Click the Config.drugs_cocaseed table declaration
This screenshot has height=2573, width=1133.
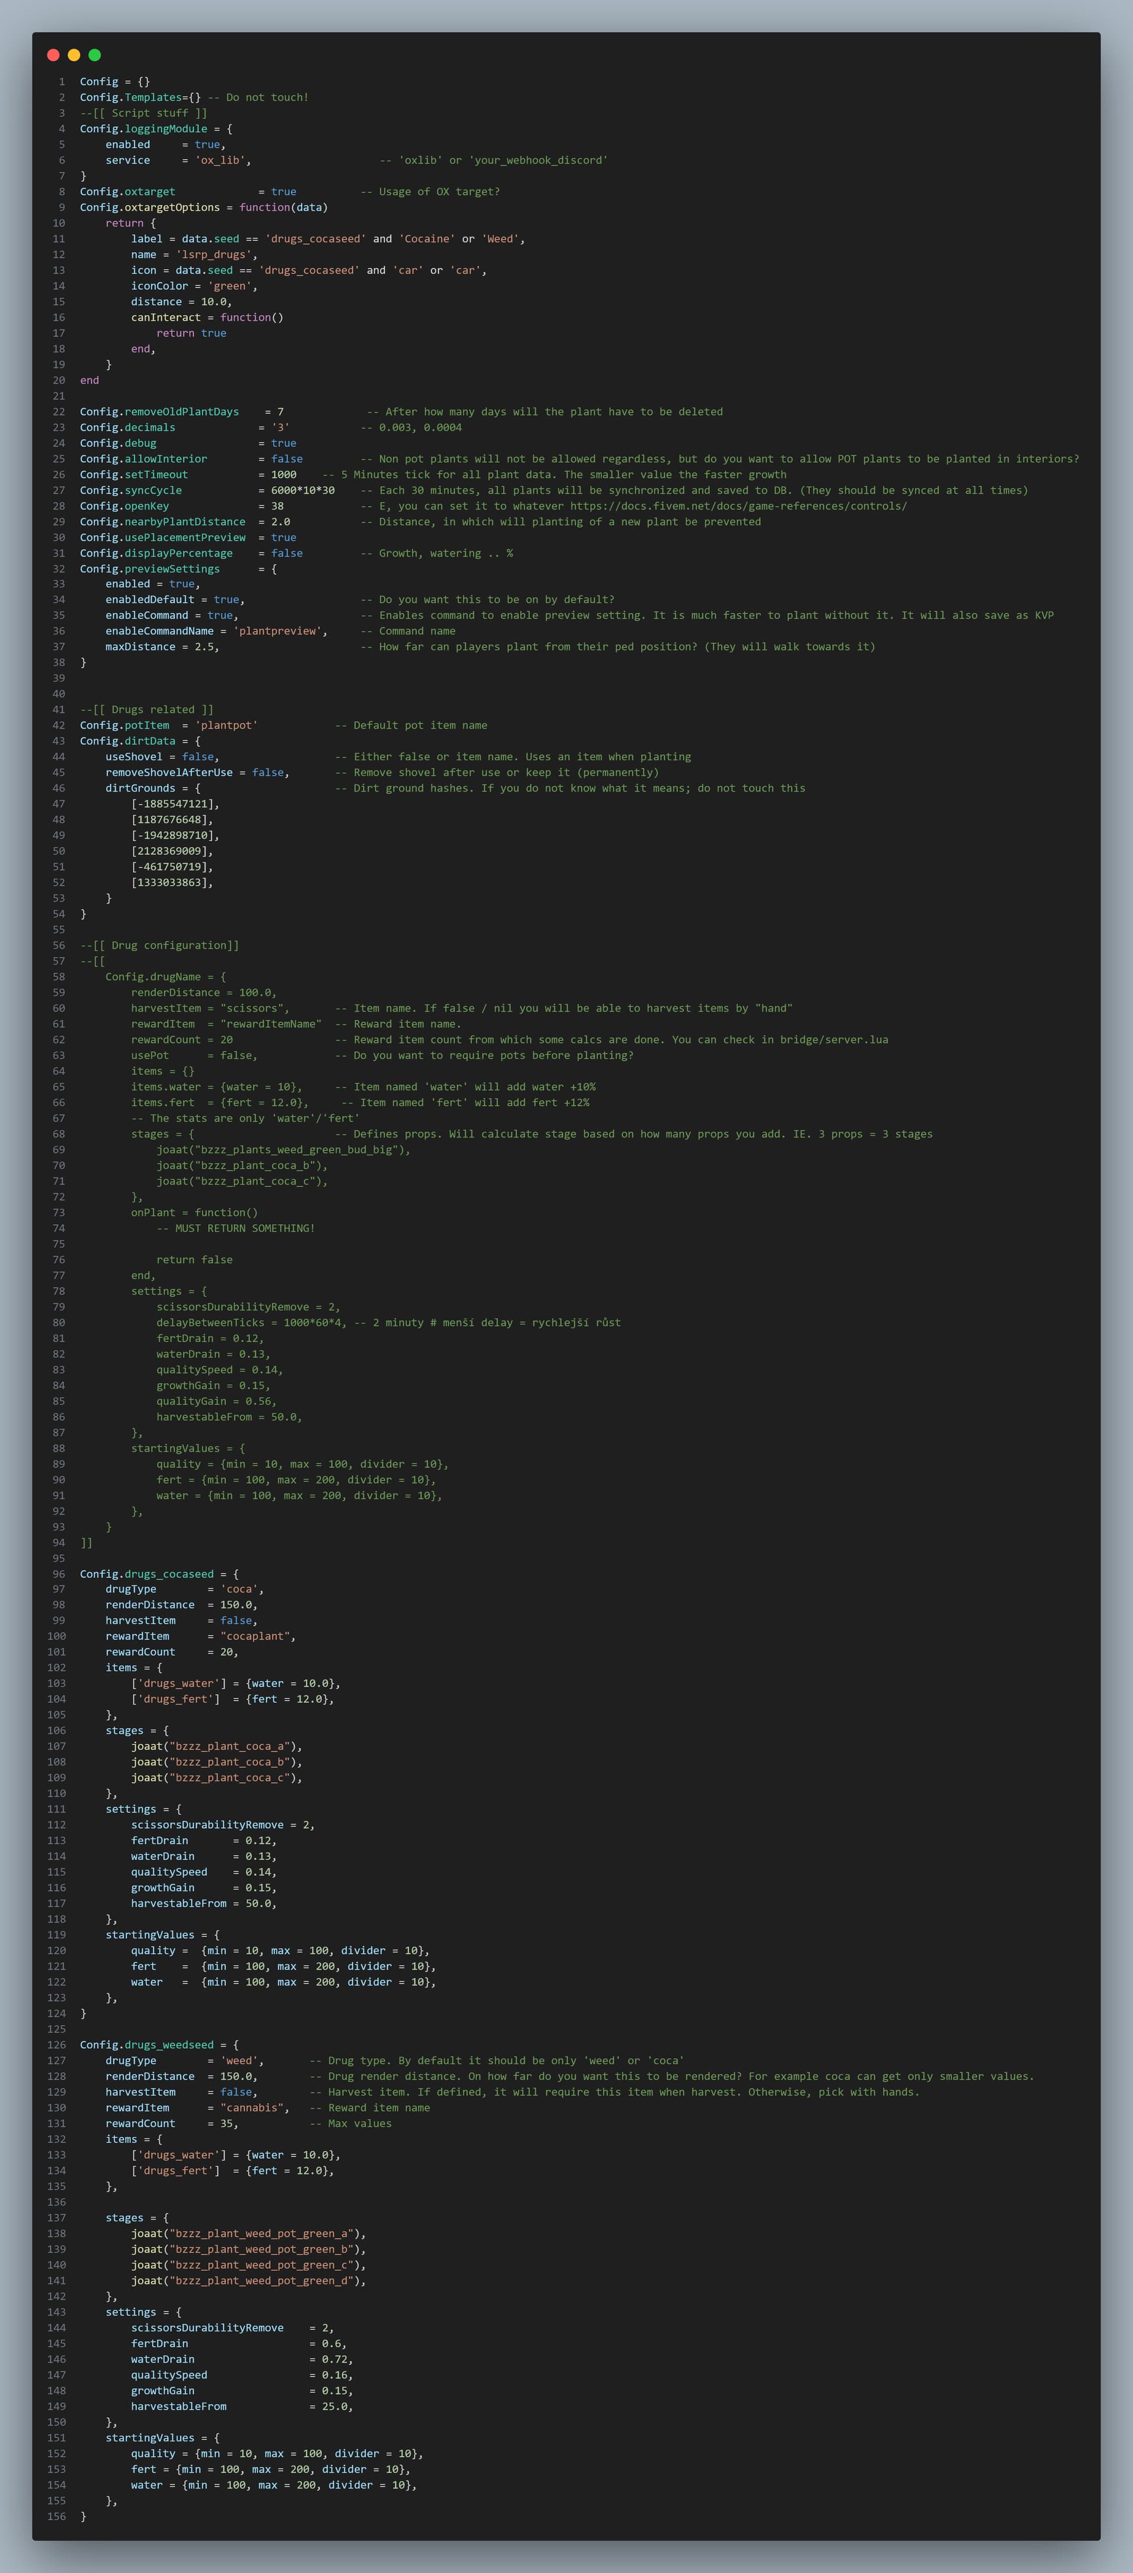147,1573
